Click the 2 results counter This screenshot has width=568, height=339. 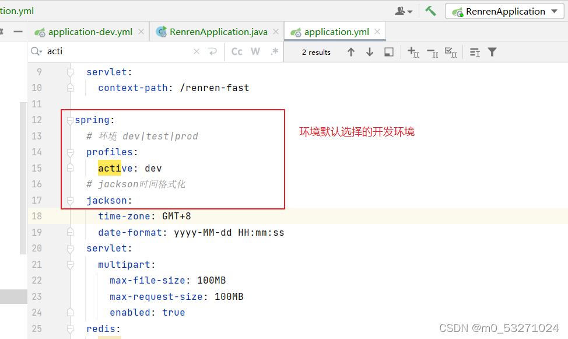(316, 52)
